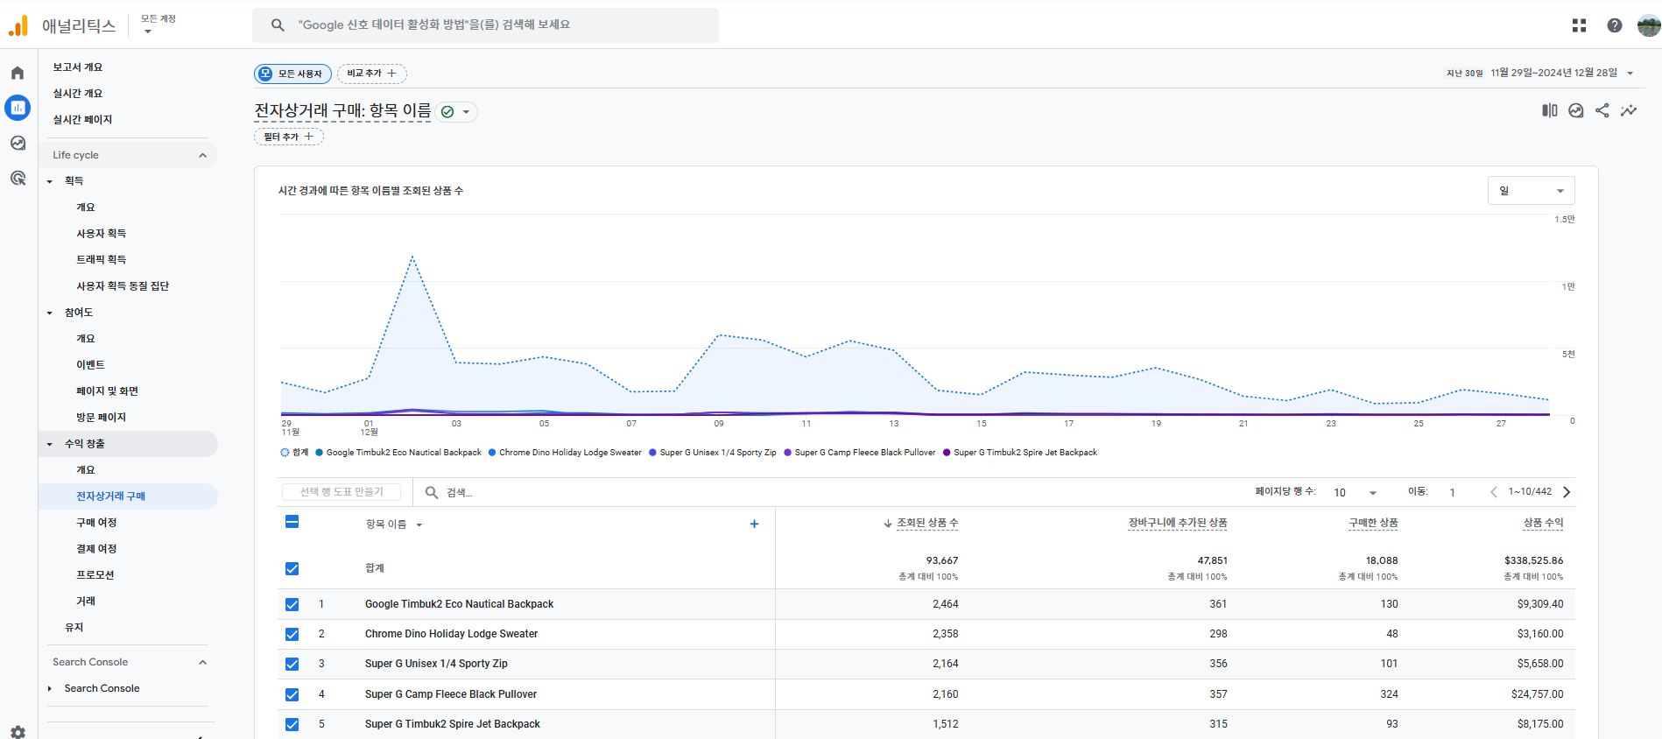
Task: Go to Home in left rail
Action: (18, 73)
